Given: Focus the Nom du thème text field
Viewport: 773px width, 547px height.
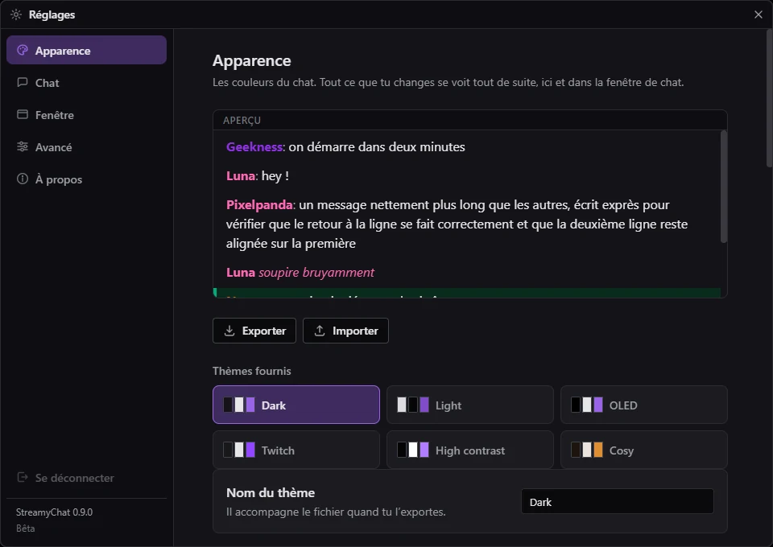Looking at the screenshot, I should (x=618, y=502).
